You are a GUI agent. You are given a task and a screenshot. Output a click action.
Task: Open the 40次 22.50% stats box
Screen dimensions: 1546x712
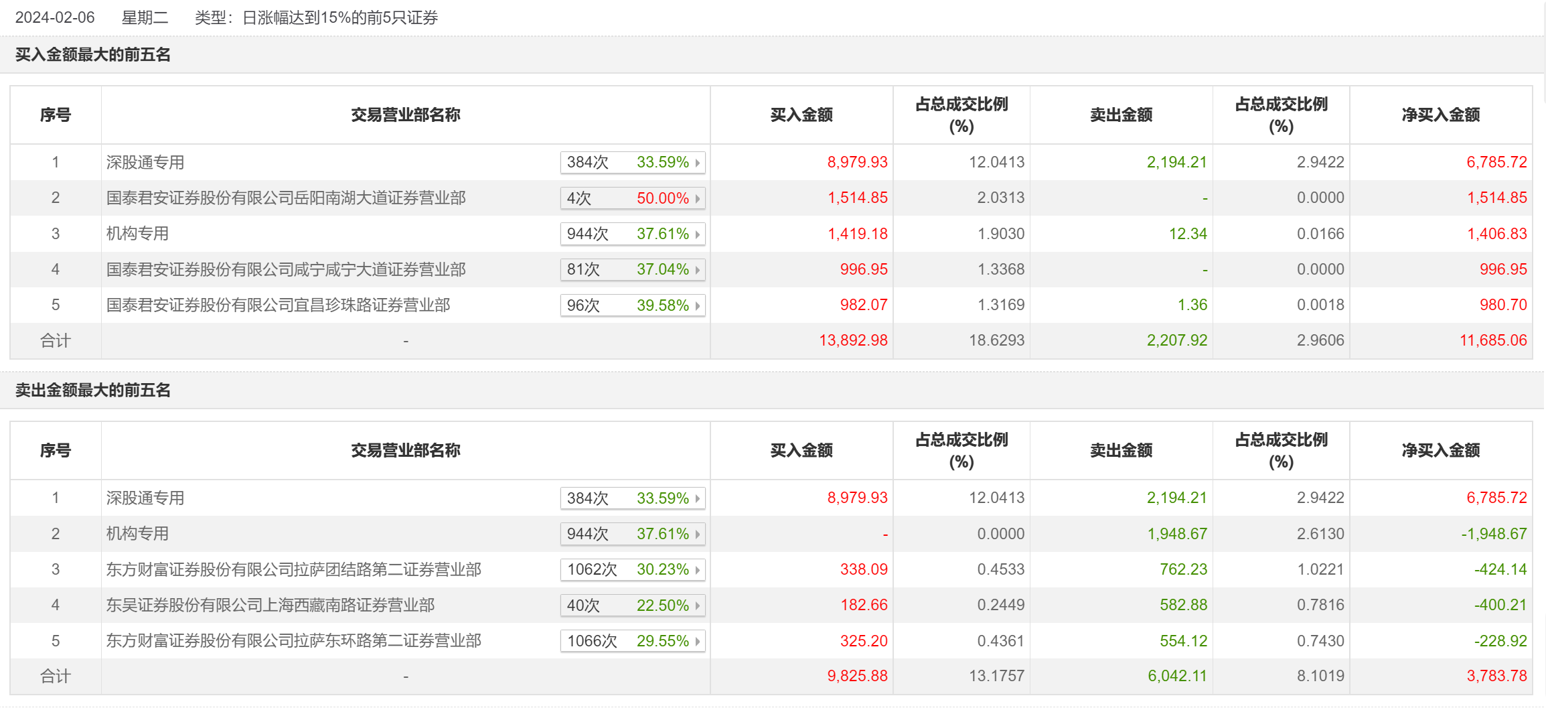click(632, 606)
